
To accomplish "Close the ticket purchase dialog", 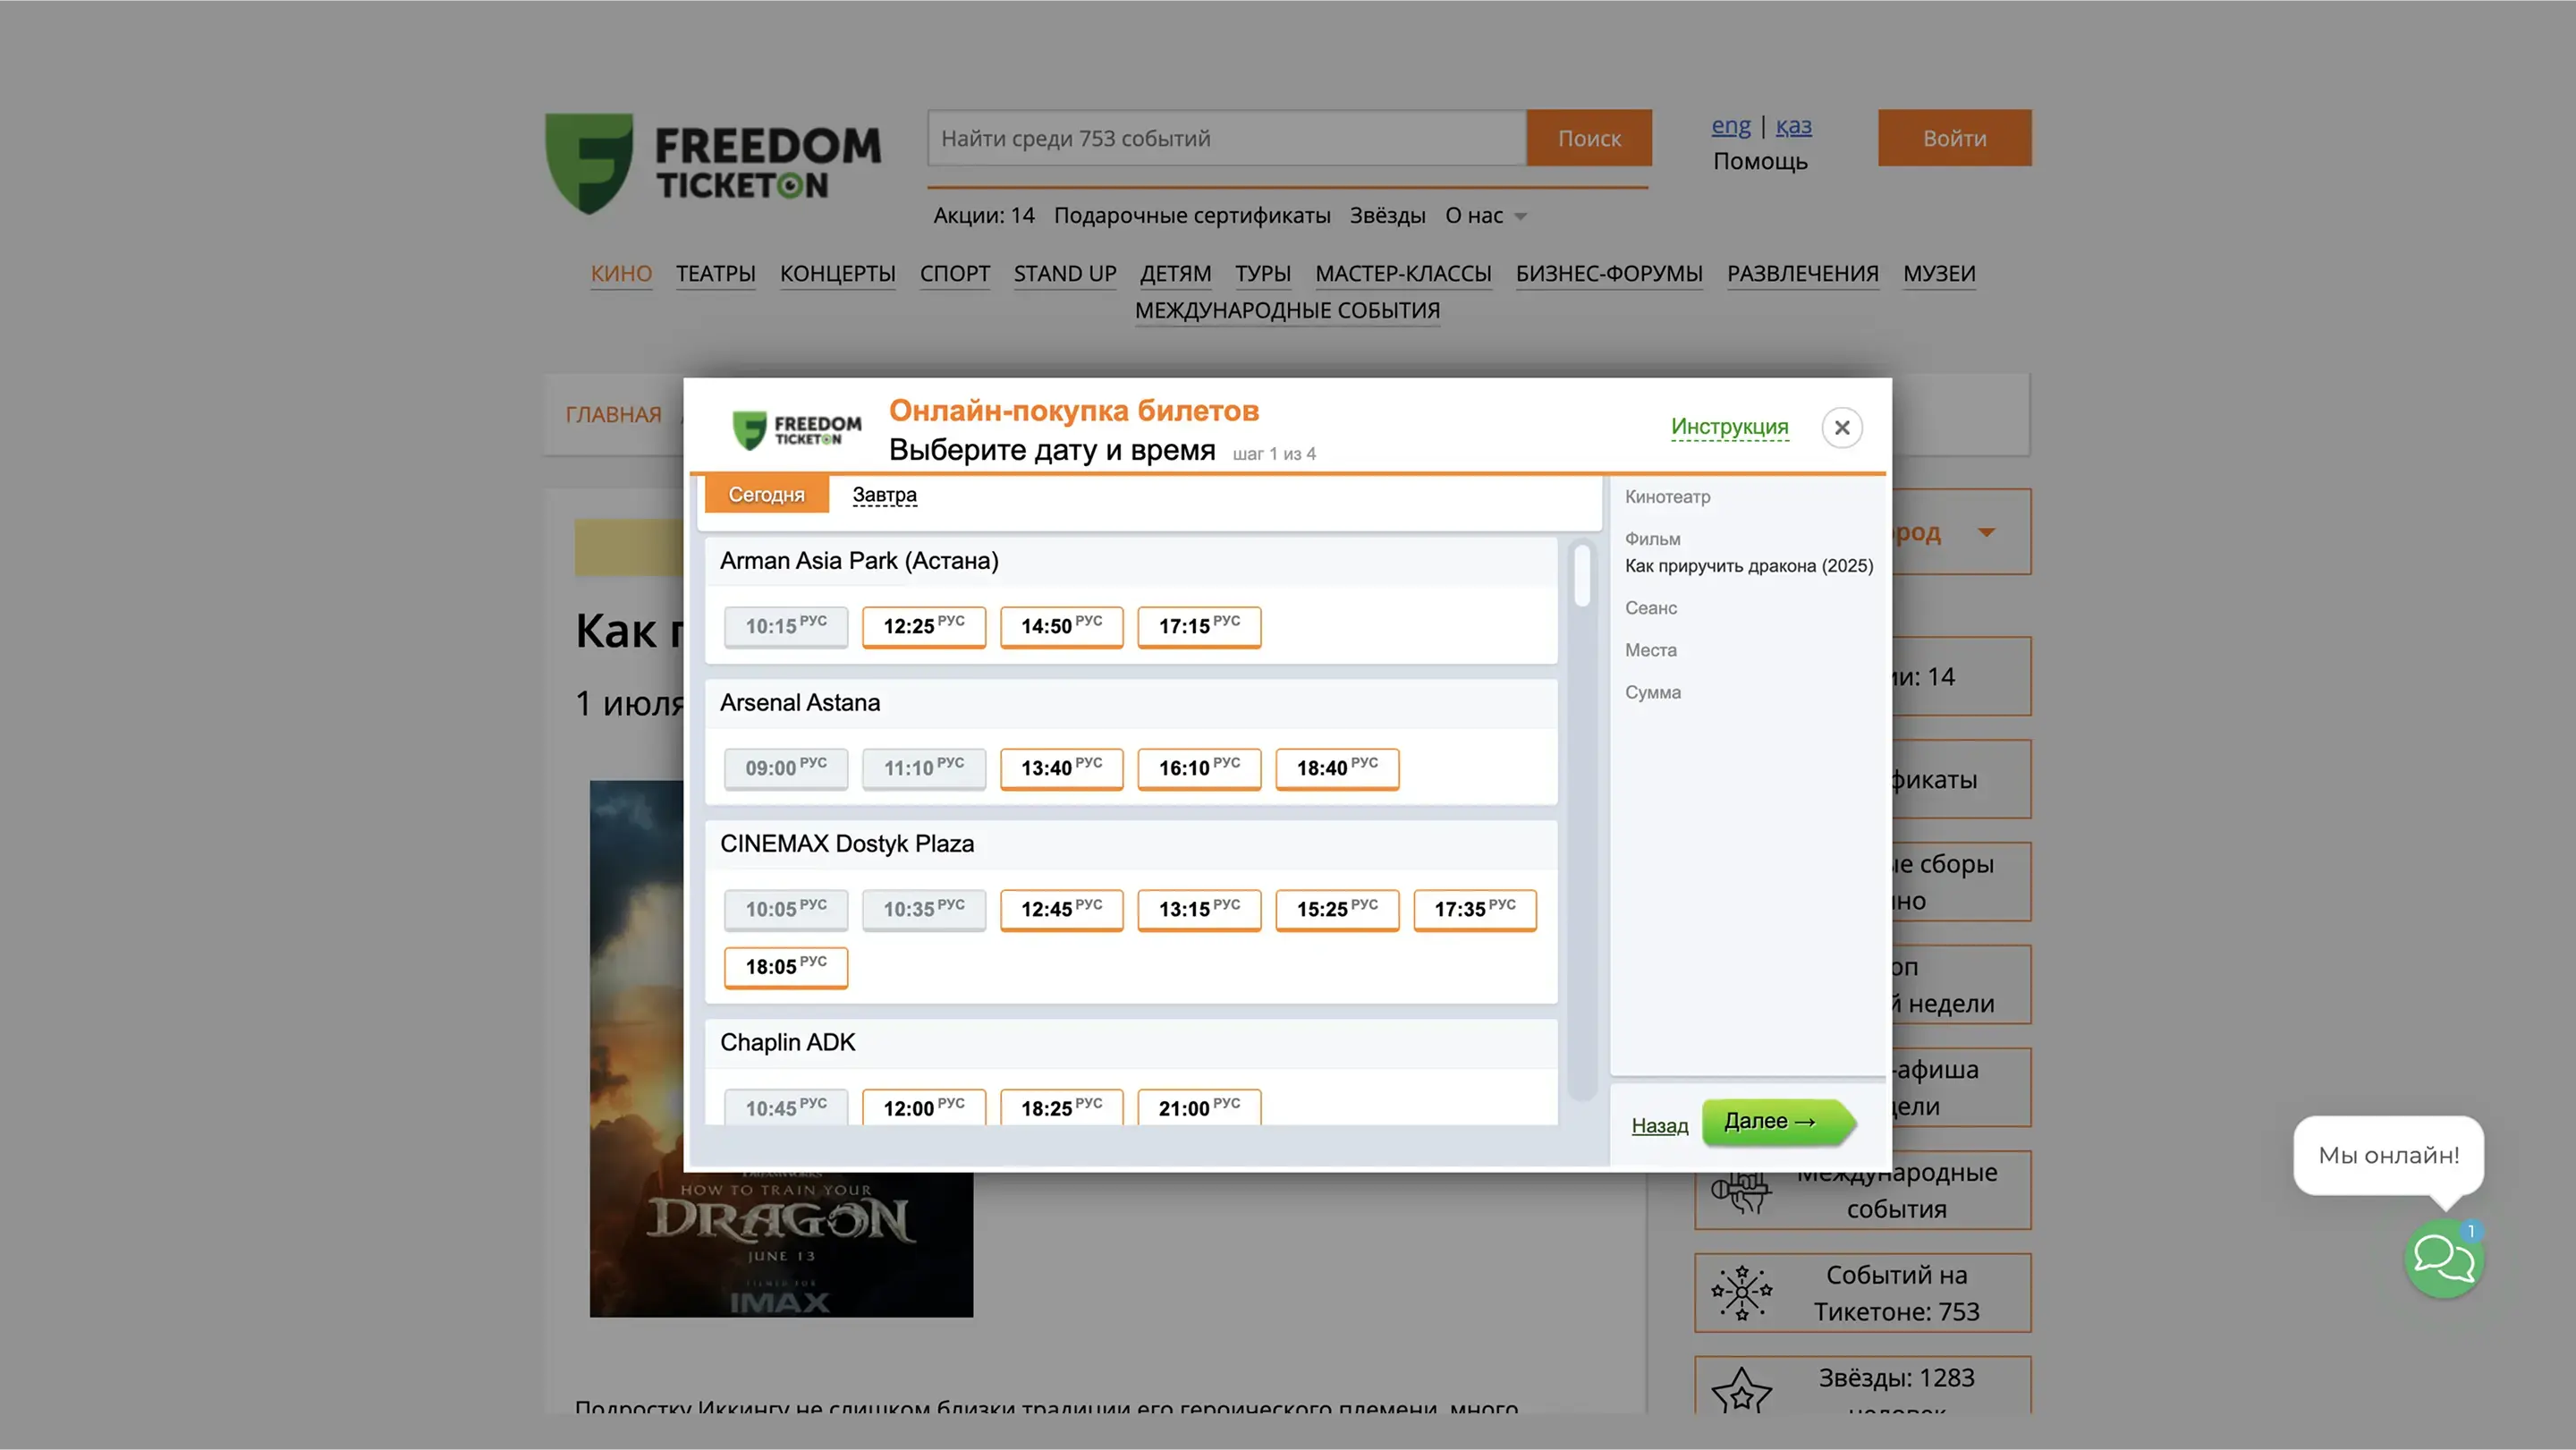I will pyautogui.click(x=1841, y=428).
